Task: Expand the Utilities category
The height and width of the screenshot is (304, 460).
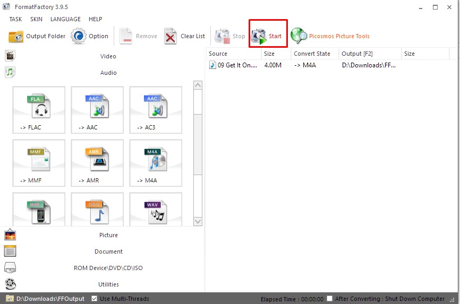Action: [108, 284]
